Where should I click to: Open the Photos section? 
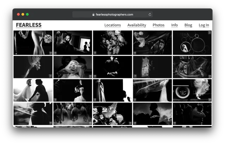159,25
